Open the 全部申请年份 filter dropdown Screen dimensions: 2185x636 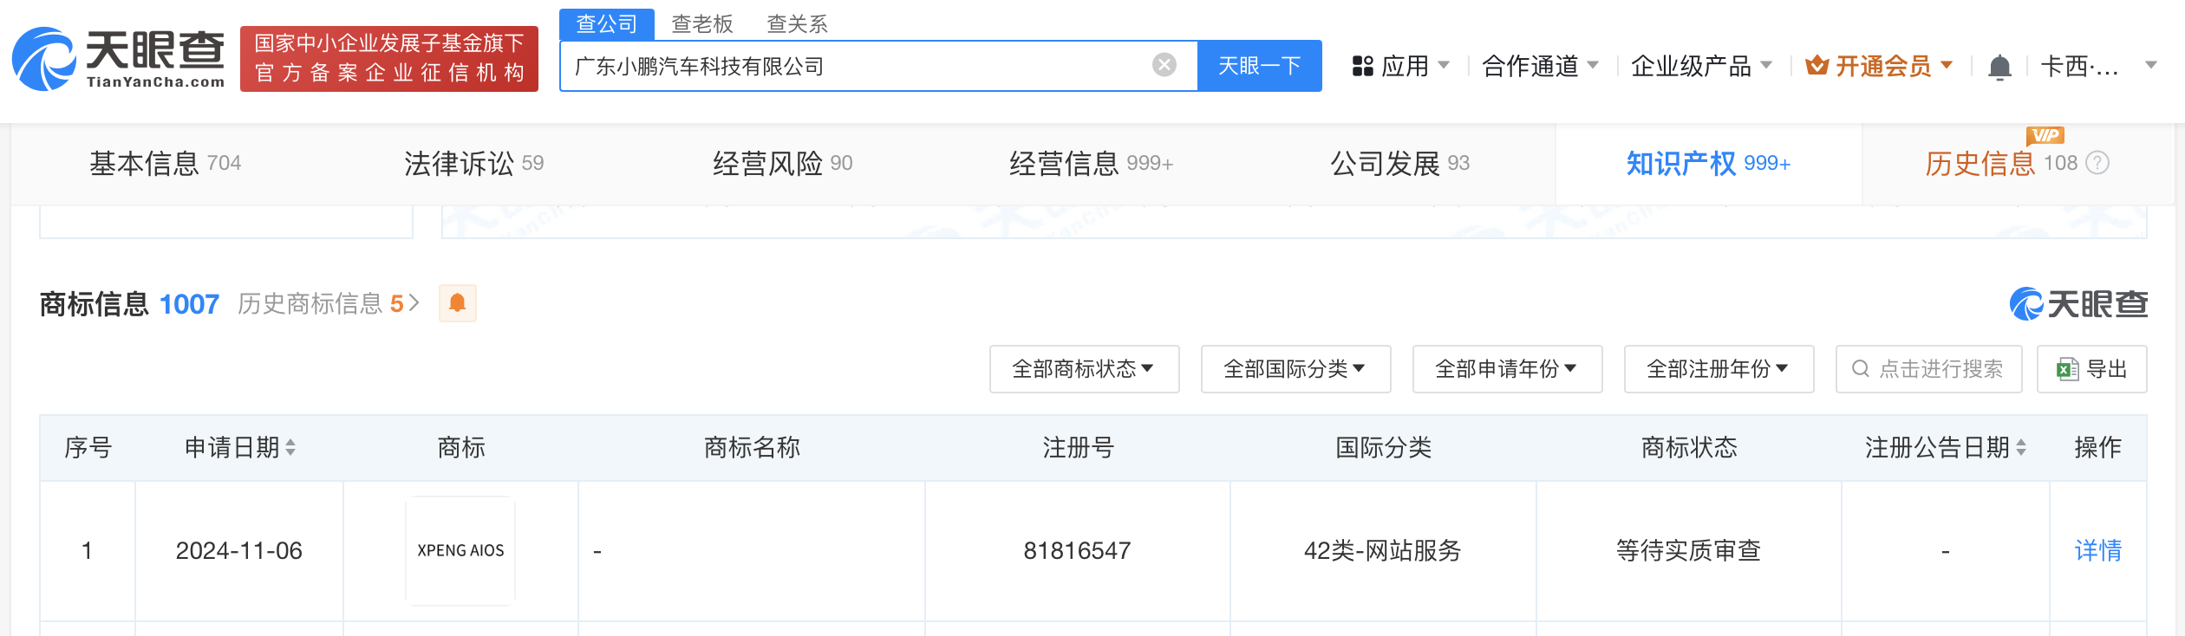pyautogui.click(x=1507, y=369)
